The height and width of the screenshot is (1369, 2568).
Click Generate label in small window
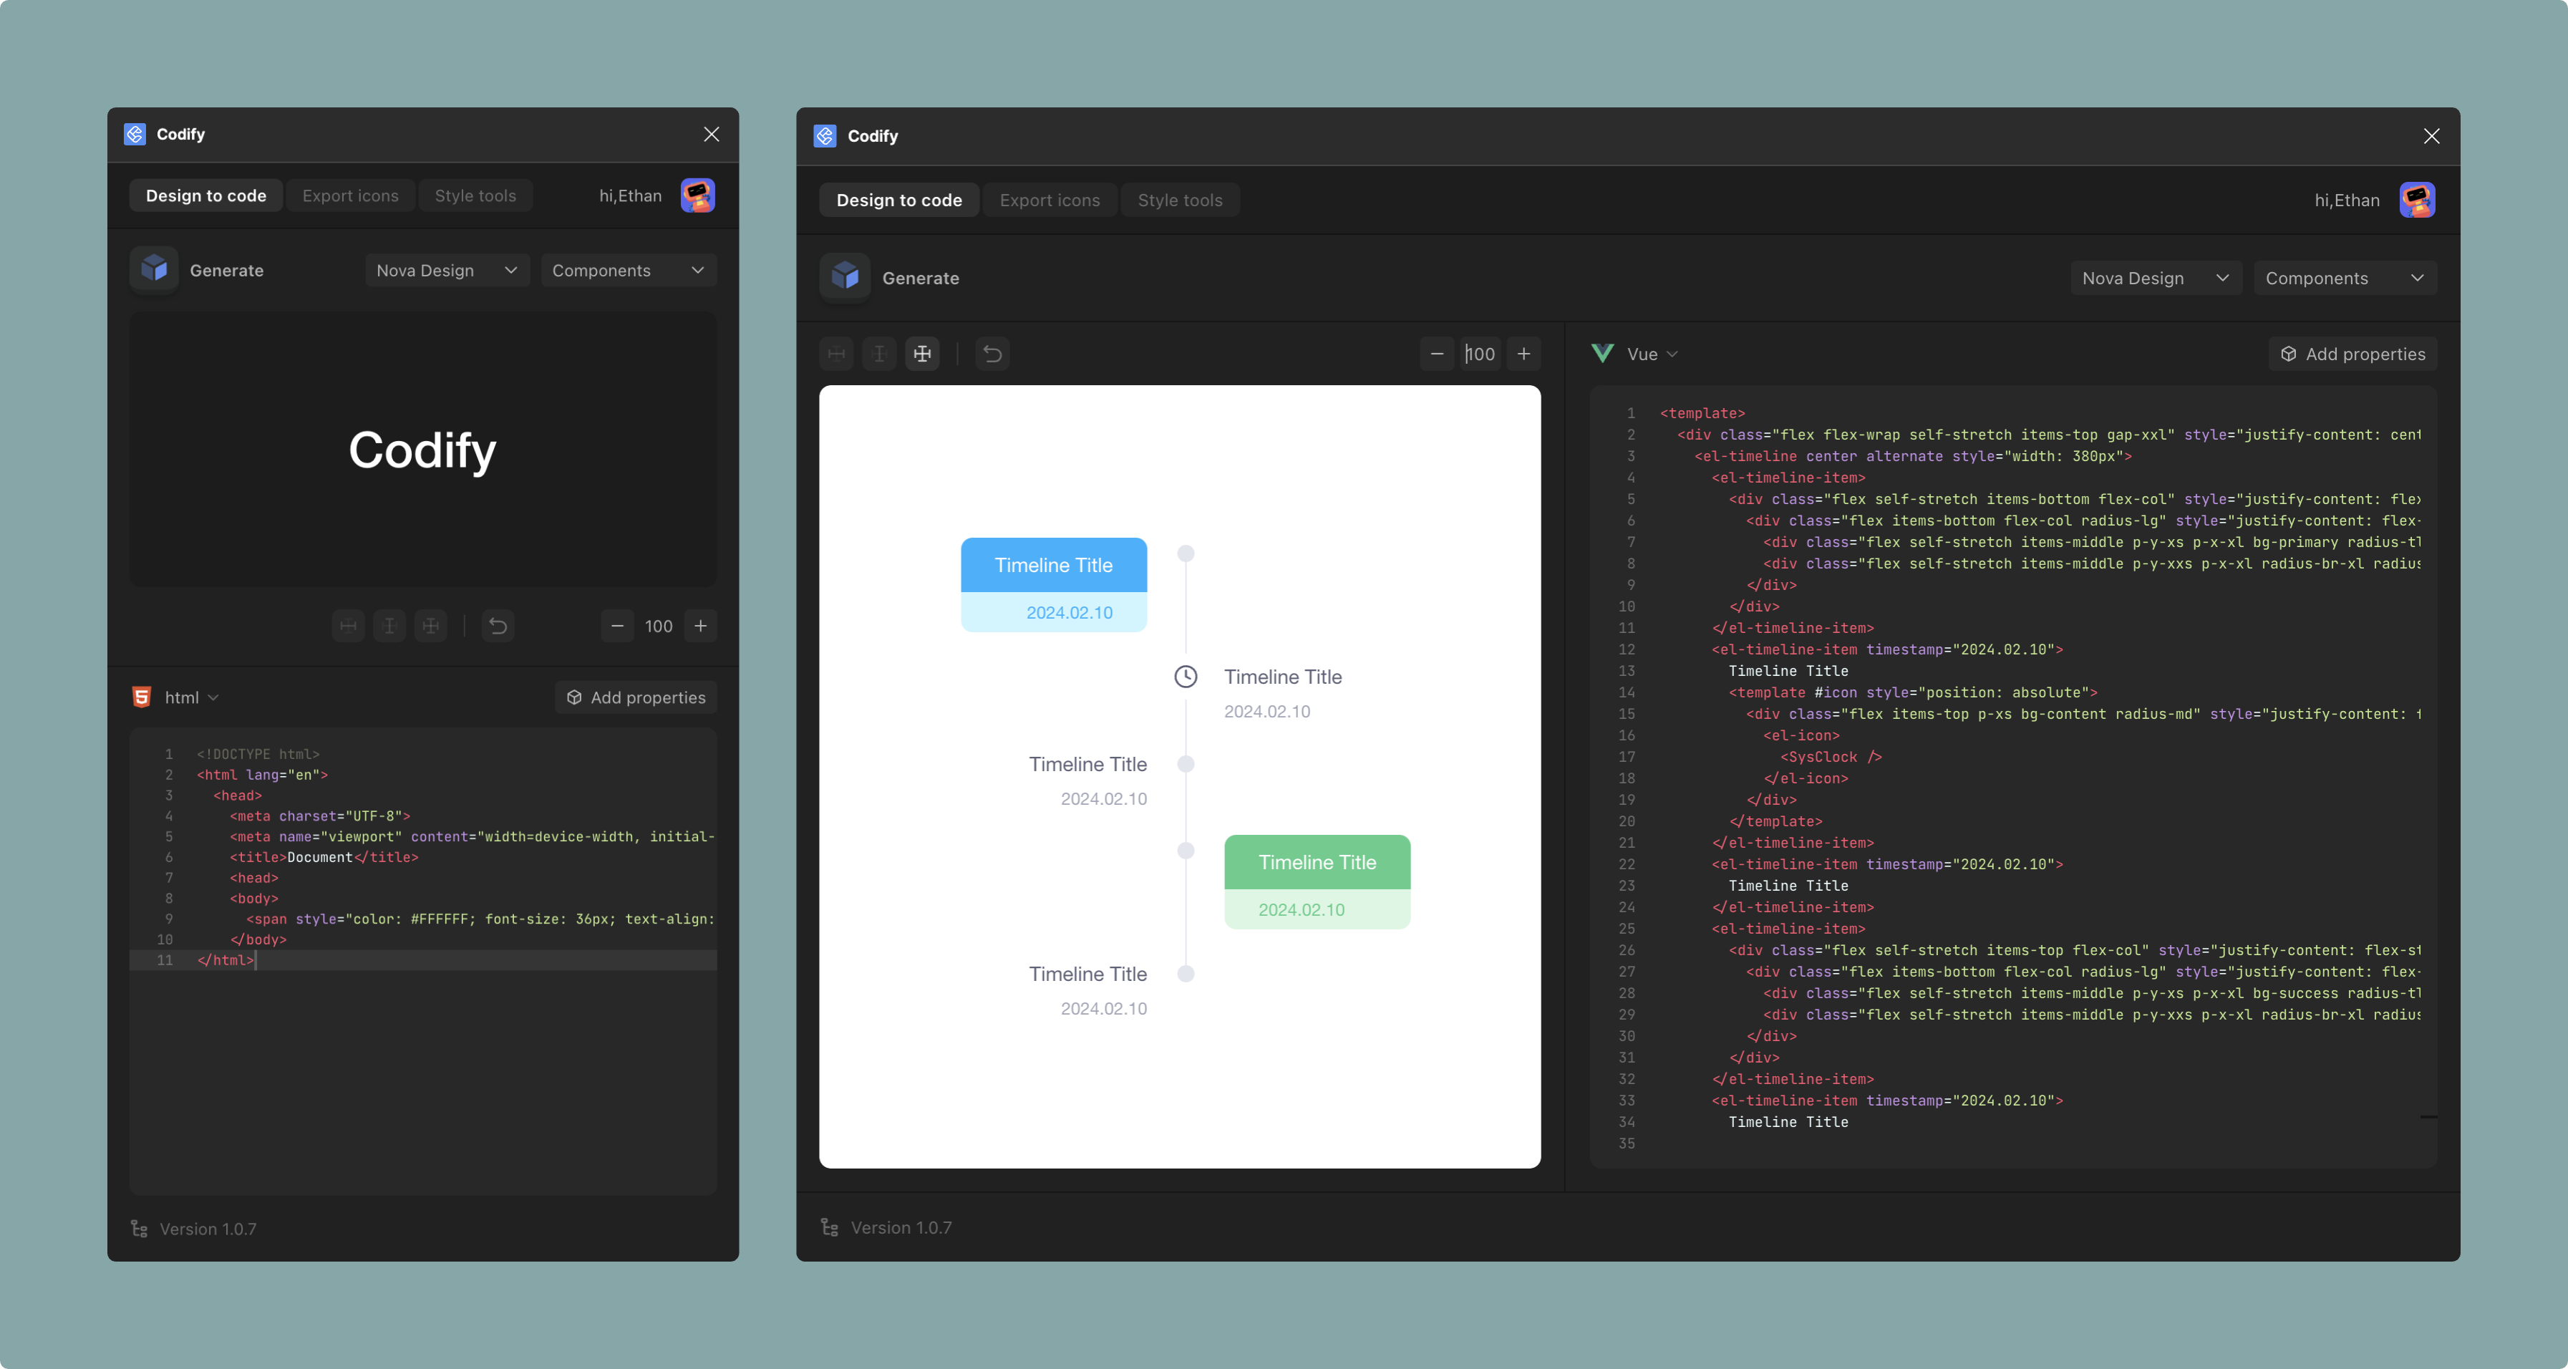point(226,270)
